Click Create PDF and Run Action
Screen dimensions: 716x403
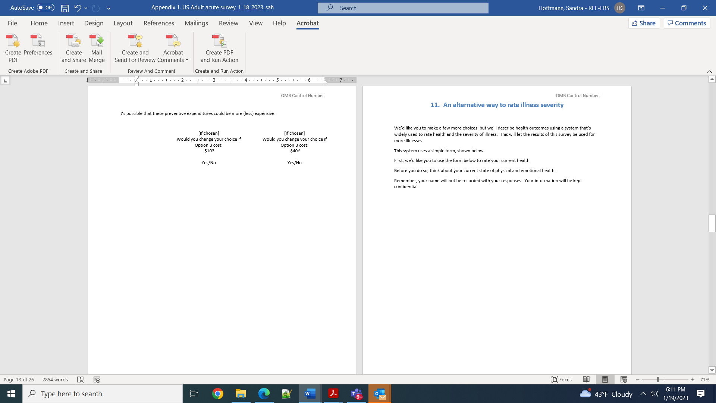(x=219, y=48)
